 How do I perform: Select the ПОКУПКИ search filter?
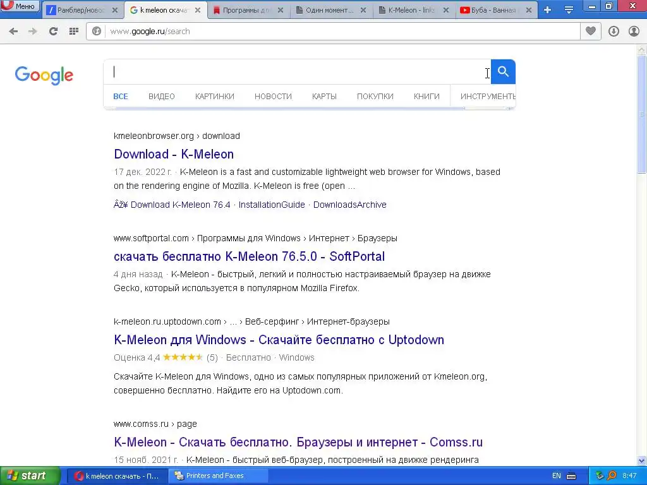pyautogui.click(x=375, y=97)
